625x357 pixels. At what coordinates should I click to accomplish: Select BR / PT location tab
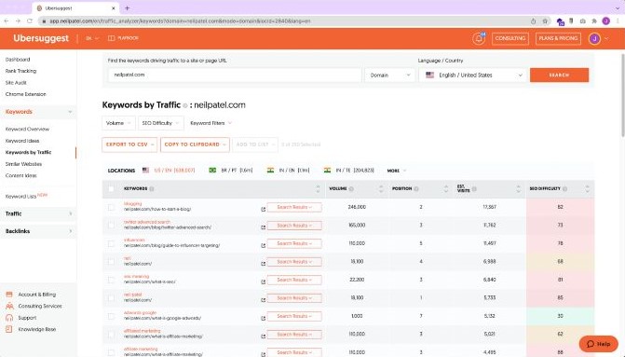pyautogui.click(x=231, y=171)
